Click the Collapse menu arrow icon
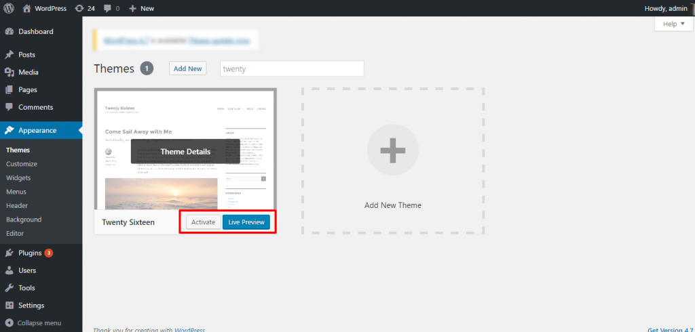Screen dimensions: 695x332 coord(9,323)
